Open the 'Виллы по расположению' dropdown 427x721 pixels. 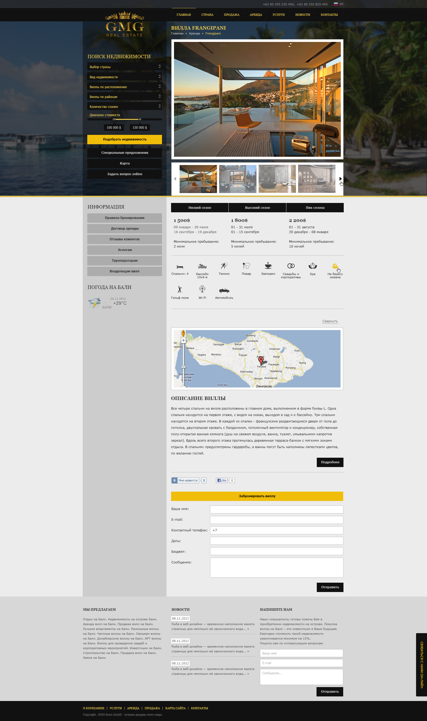[125, 86]
